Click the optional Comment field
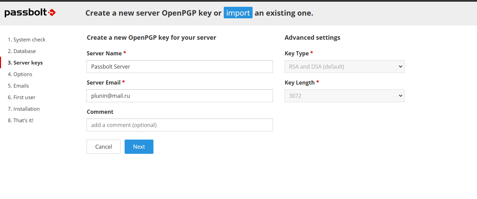 click(180, 125)
